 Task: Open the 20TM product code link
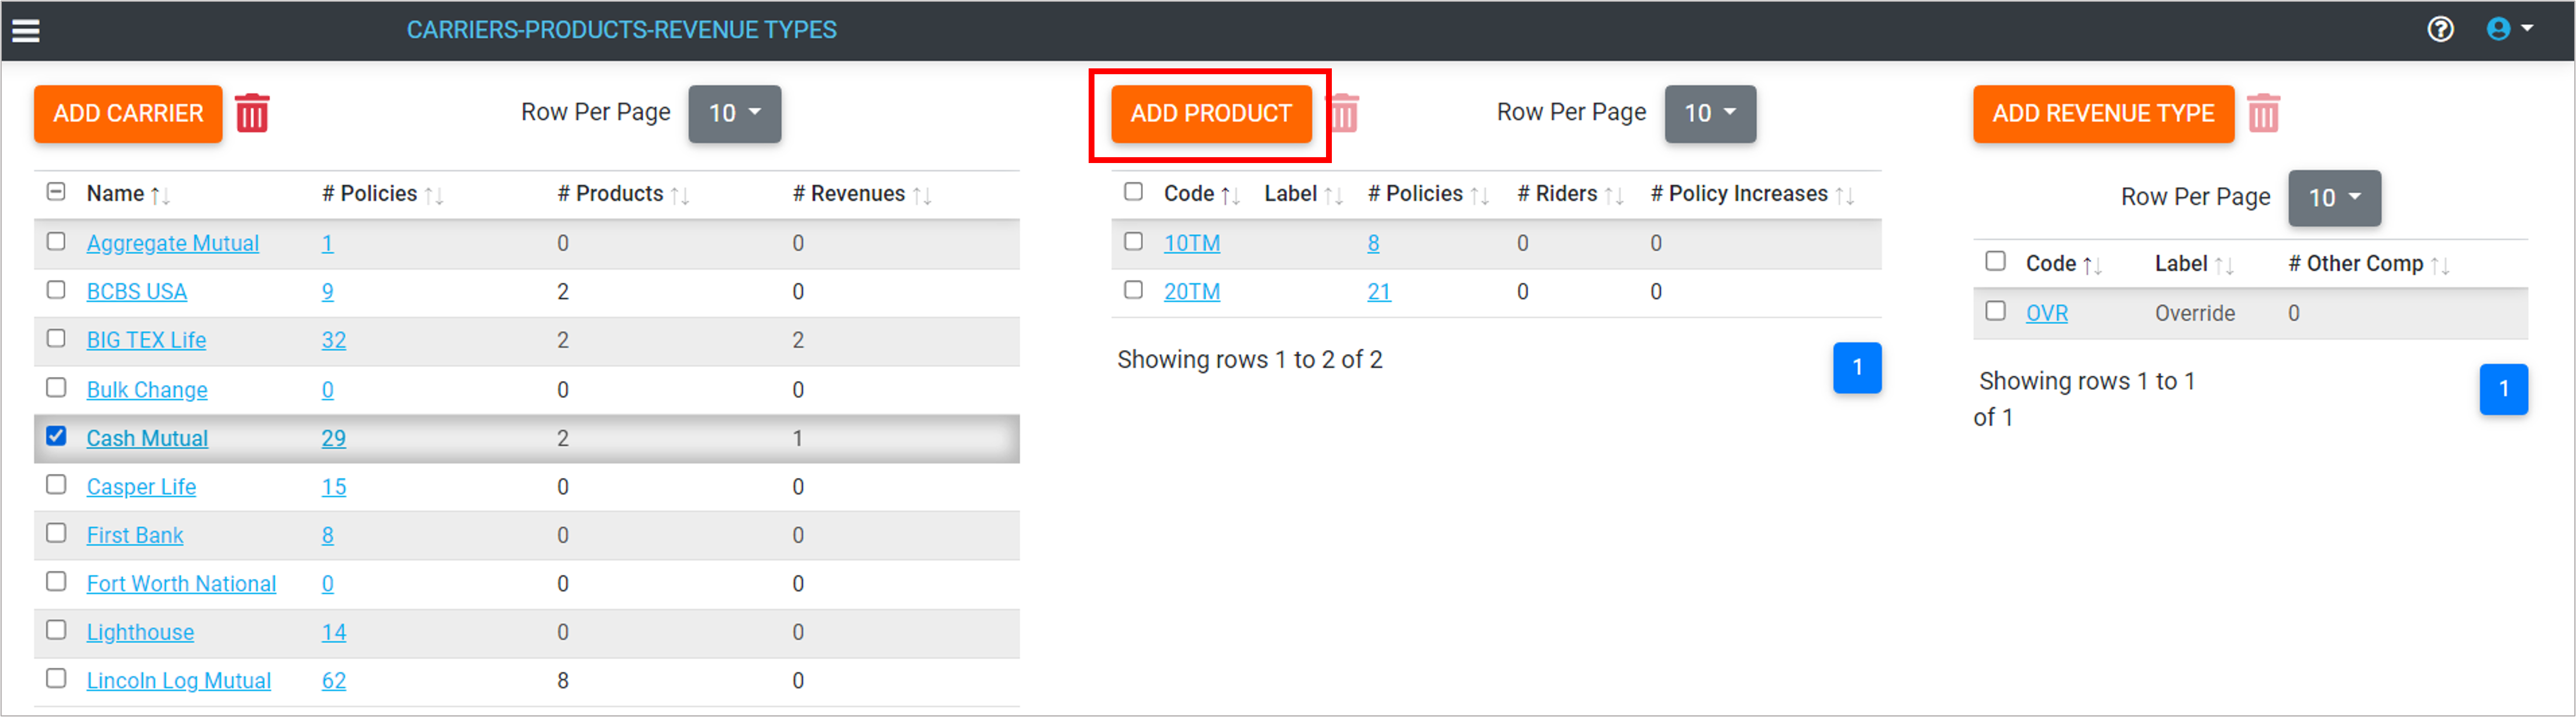click(x=1191, y=292)
